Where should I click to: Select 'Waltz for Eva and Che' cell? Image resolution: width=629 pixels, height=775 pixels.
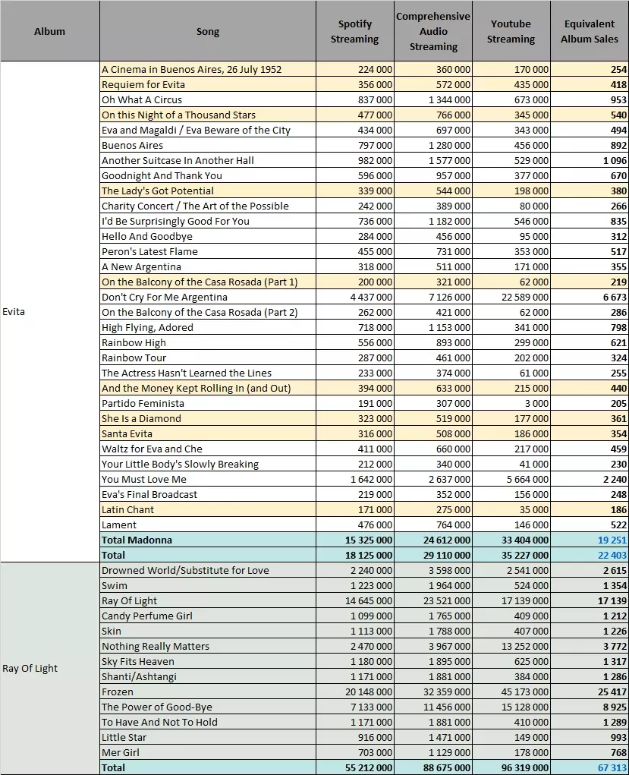208,449
